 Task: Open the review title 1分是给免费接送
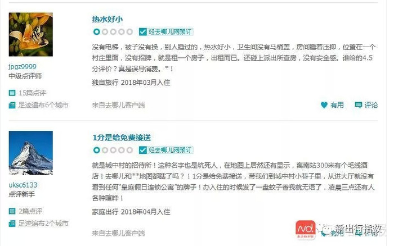click(x=122, y=138)
